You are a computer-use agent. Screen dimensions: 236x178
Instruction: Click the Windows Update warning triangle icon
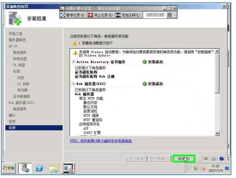pos(75,53)
